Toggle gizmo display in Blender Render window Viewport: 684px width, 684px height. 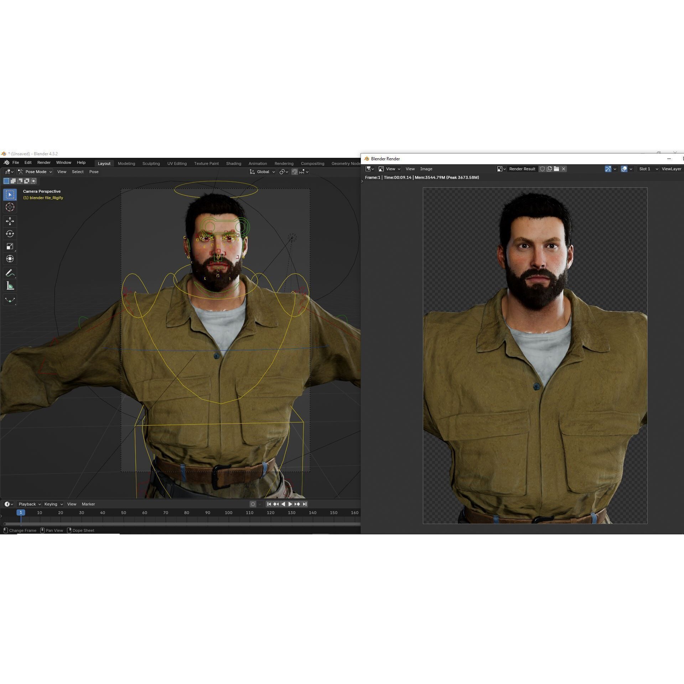(608, 169)
